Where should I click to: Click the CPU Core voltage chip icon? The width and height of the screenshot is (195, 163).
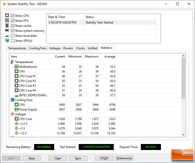click(x=16, y=119)
